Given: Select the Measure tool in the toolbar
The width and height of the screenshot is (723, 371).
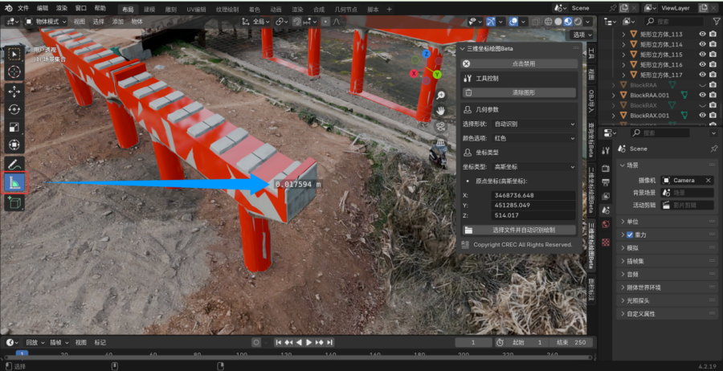Looking at the screenshot, I should click(14, 182).
